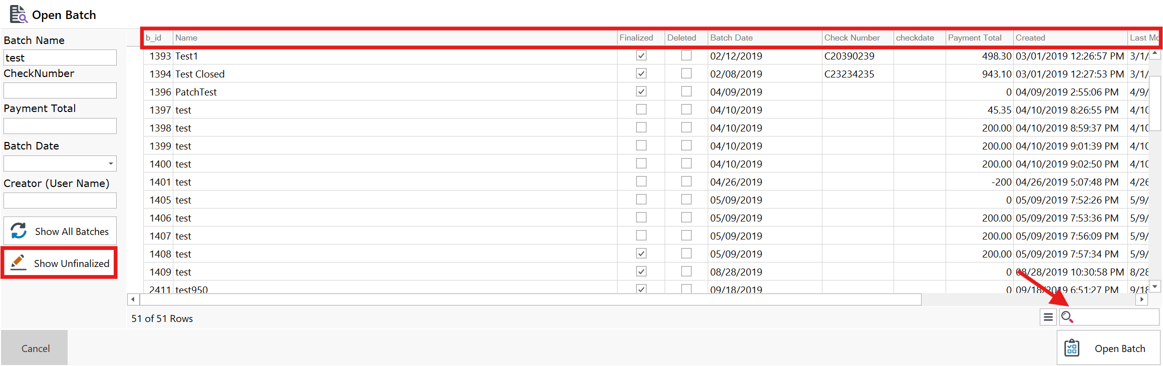
Task: Check Deleted checkbox for Test Closed batch
Action: pyautogui.click(x=686, y=73)
